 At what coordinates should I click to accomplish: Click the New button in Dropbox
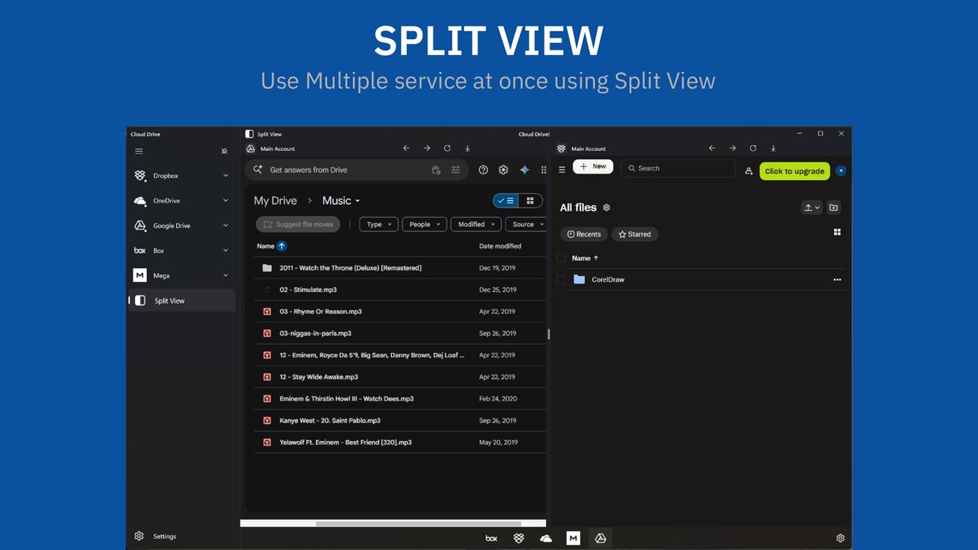pyautogui.click(x=593, y=166)
